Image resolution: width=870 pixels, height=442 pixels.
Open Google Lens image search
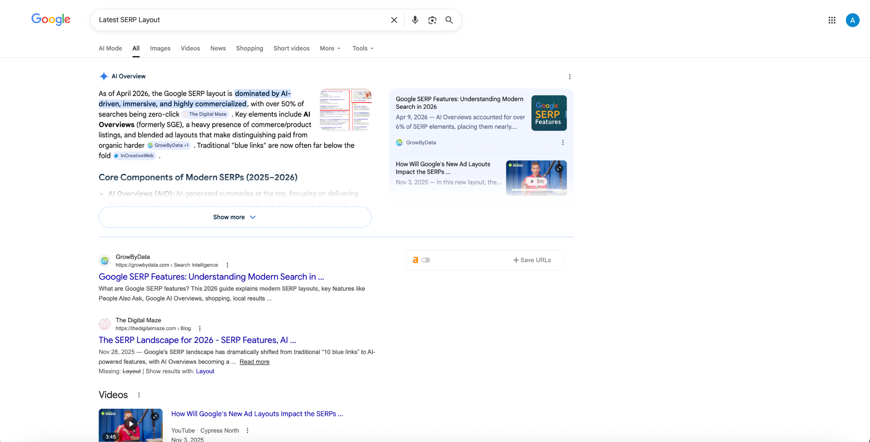click(432, 20)
